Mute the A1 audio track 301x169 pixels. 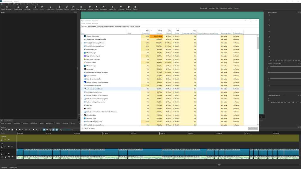click(9, 157)
